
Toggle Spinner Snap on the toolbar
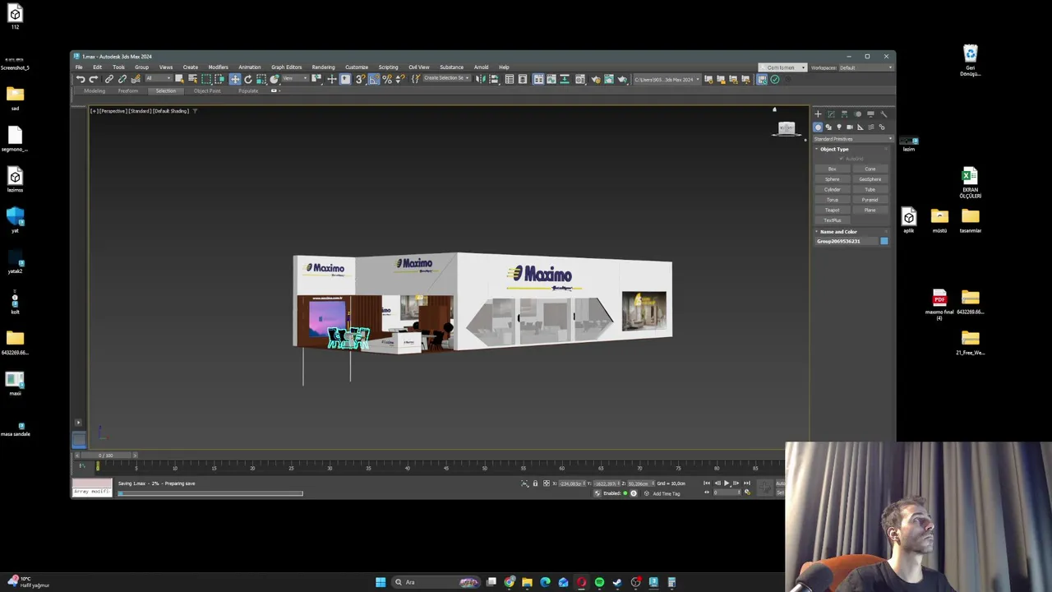400,79
